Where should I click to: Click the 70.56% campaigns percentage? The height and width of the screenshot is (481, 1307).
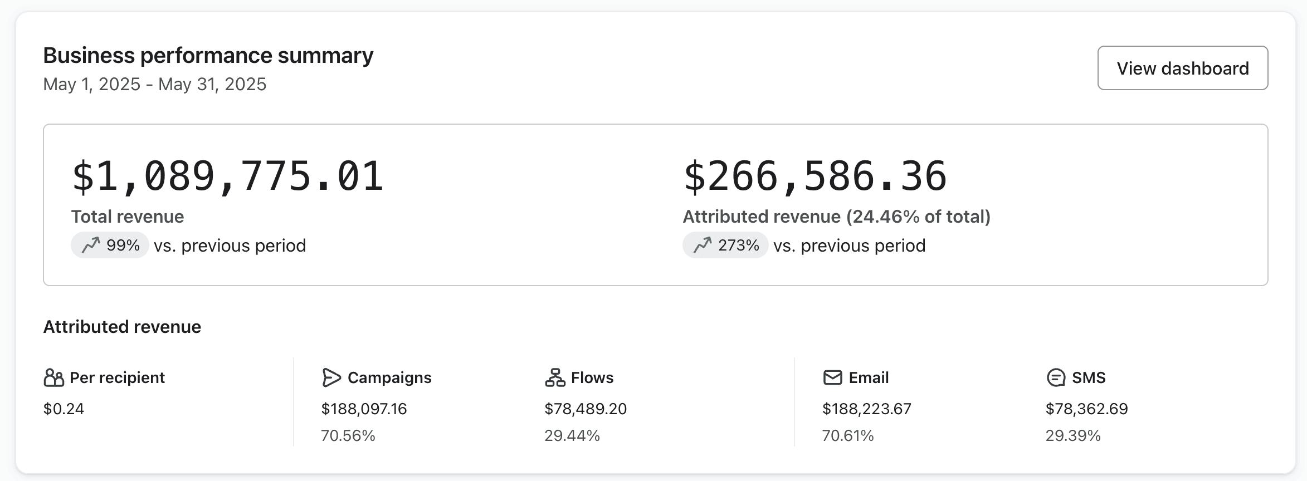pyautogui.click(x=348, y=435)
